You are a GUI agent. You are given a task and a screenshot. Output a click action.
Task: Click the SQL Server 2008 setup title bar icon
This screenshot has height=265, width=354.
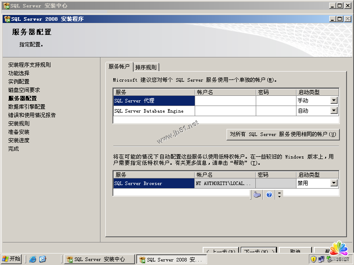tap(7, 19)
